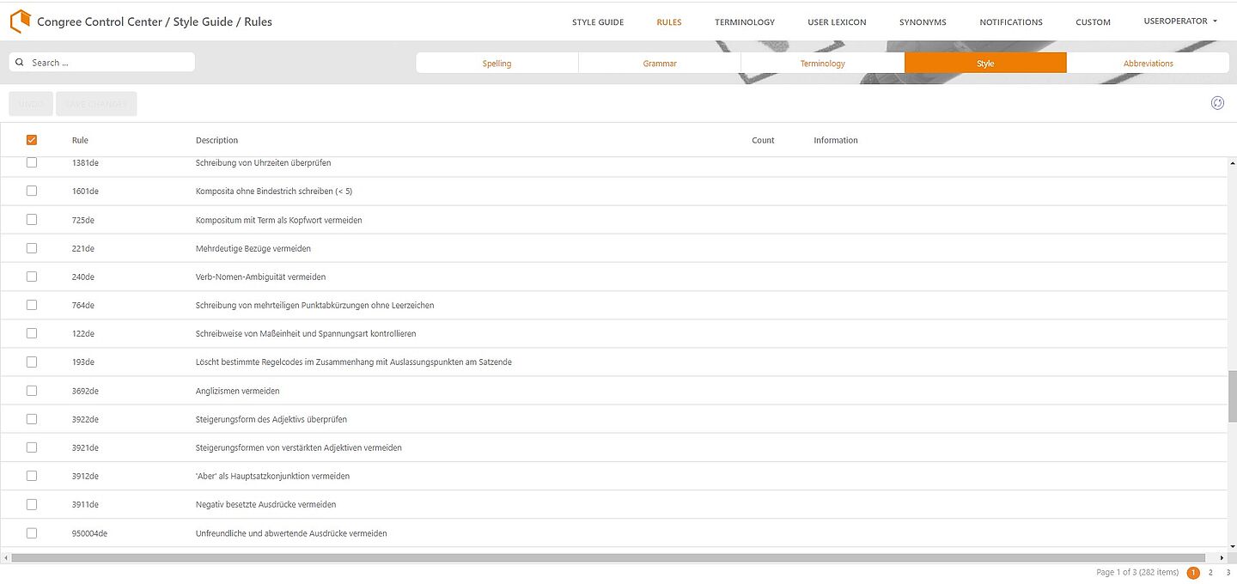Viewport: 1237px width, 584px height.
Task: Toggle the select-all header checkbox
Action: 32,140
